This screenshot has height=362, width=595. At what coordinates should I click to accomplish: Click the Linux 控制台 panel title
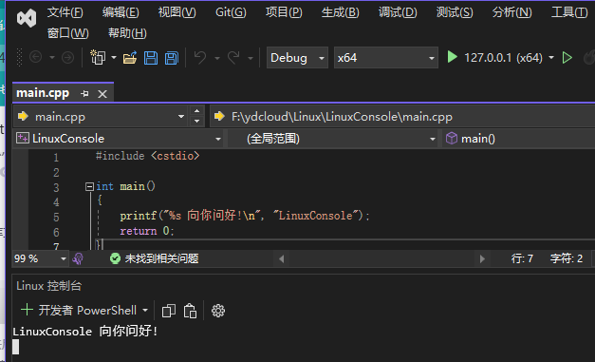tap(49, 286)
